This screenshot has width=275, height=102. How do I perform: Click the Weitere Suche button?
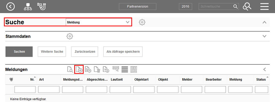(52, 52)
